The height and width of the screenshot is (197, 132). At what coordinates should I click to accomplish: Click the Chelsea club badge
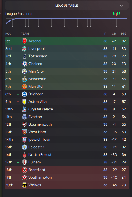point(24,64)
